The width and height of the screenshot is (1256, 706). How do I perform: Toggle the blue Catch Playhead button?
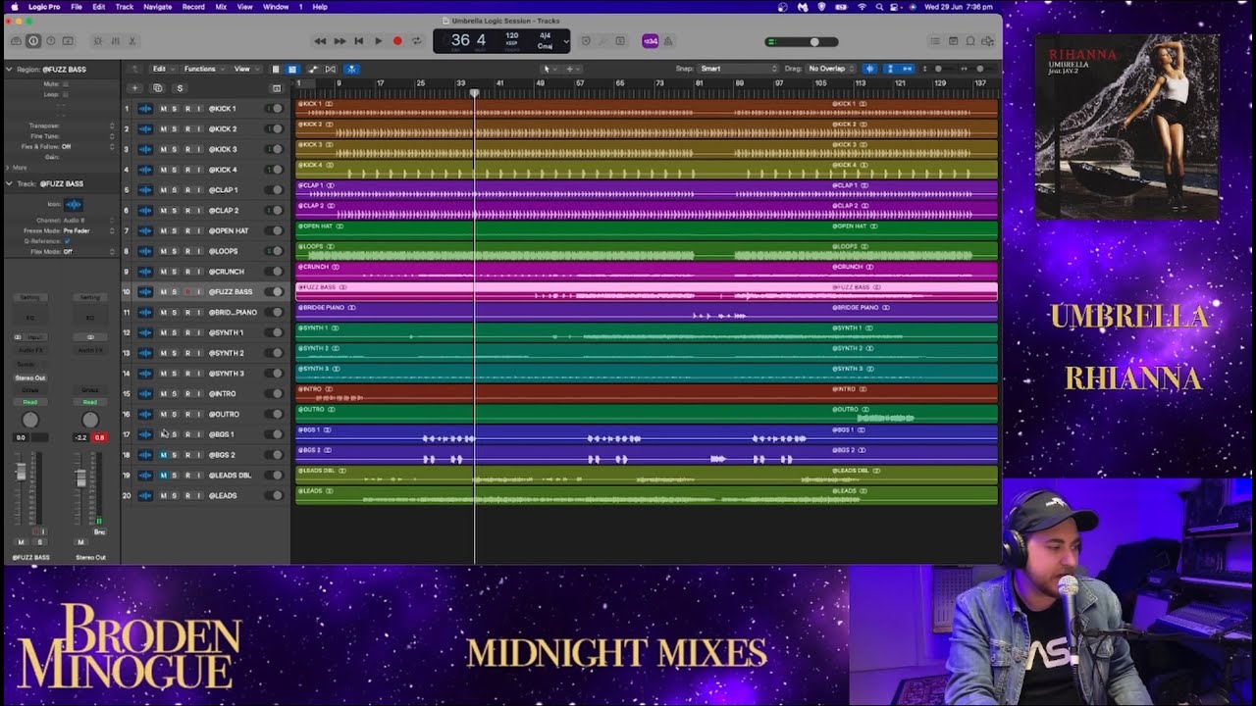(351, 69)
